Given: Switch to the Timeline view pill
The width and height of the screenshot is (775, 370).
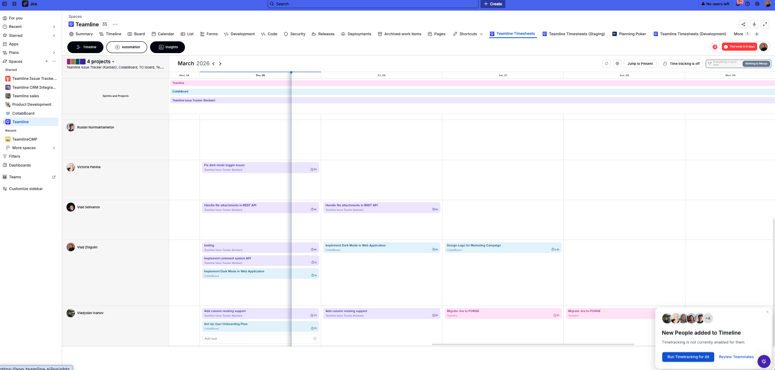Looking at the screenshot, I should 86,47.
